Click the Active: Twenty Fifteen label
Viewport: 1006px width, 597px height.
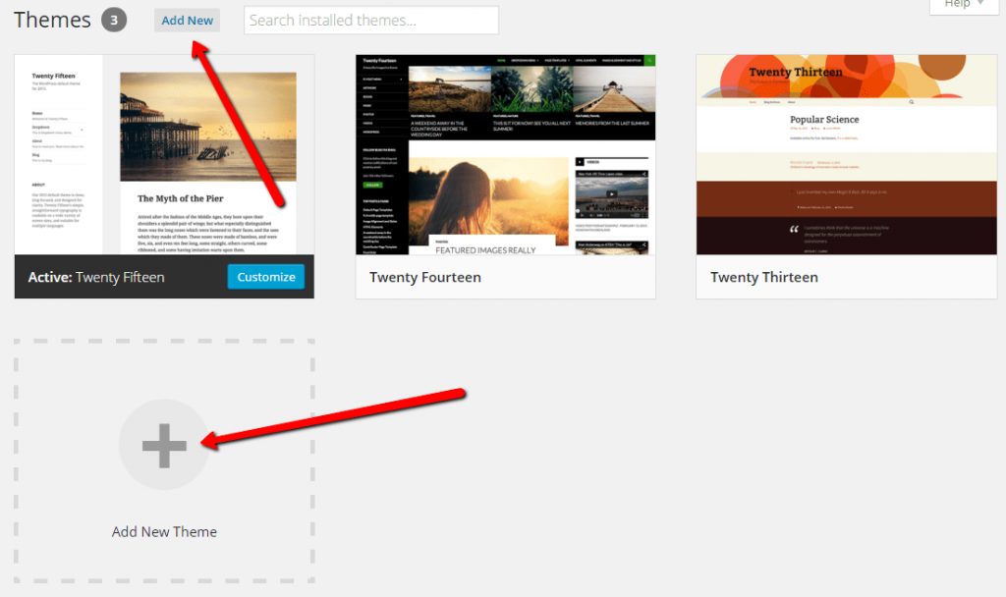click(96, 278)
